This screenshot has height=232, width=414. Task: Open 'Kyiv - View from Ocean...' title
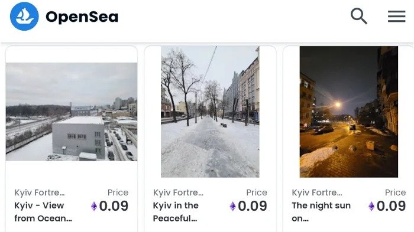(x=43, y=212)
